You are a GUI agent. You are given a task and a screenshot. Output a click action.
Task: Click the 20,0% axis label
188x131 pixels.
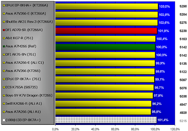pos(75,129)
